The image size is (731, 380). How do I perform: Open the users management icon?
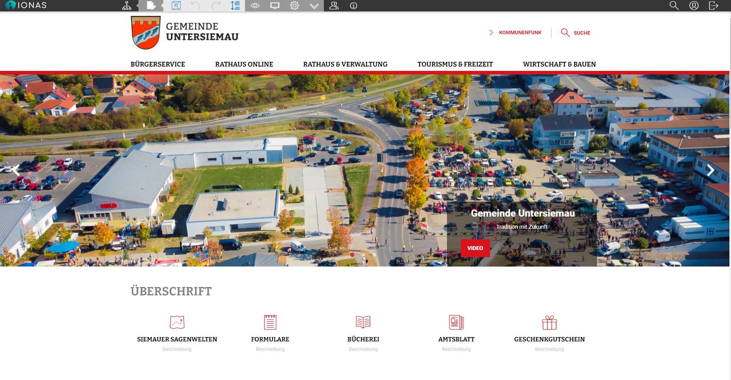click(334, 6)
